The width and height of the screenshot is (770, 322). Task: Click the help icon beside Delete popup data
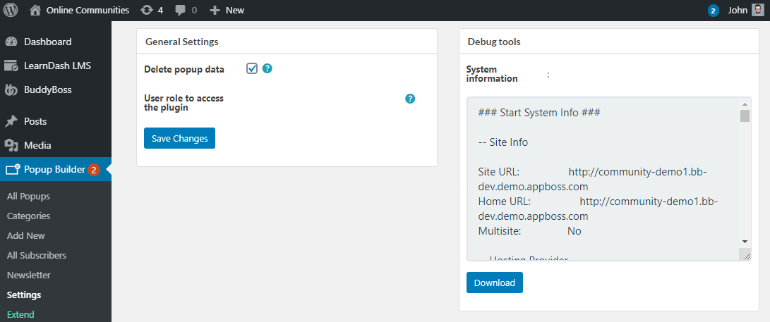pos(267,69)
